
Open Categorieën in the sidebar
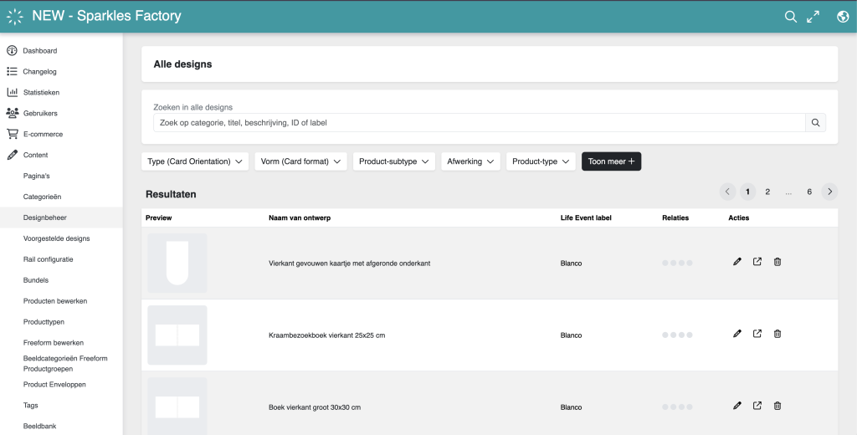[x=42, y=197]
